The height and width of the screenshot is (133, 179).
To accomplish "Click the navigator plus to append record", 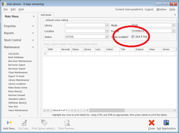I will (x=78, y=110).
